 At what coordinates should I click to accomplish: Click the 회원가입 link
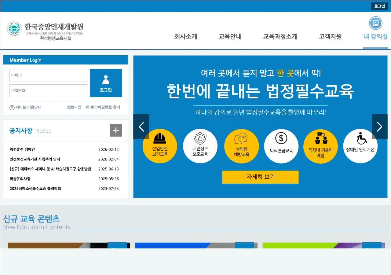74,107
